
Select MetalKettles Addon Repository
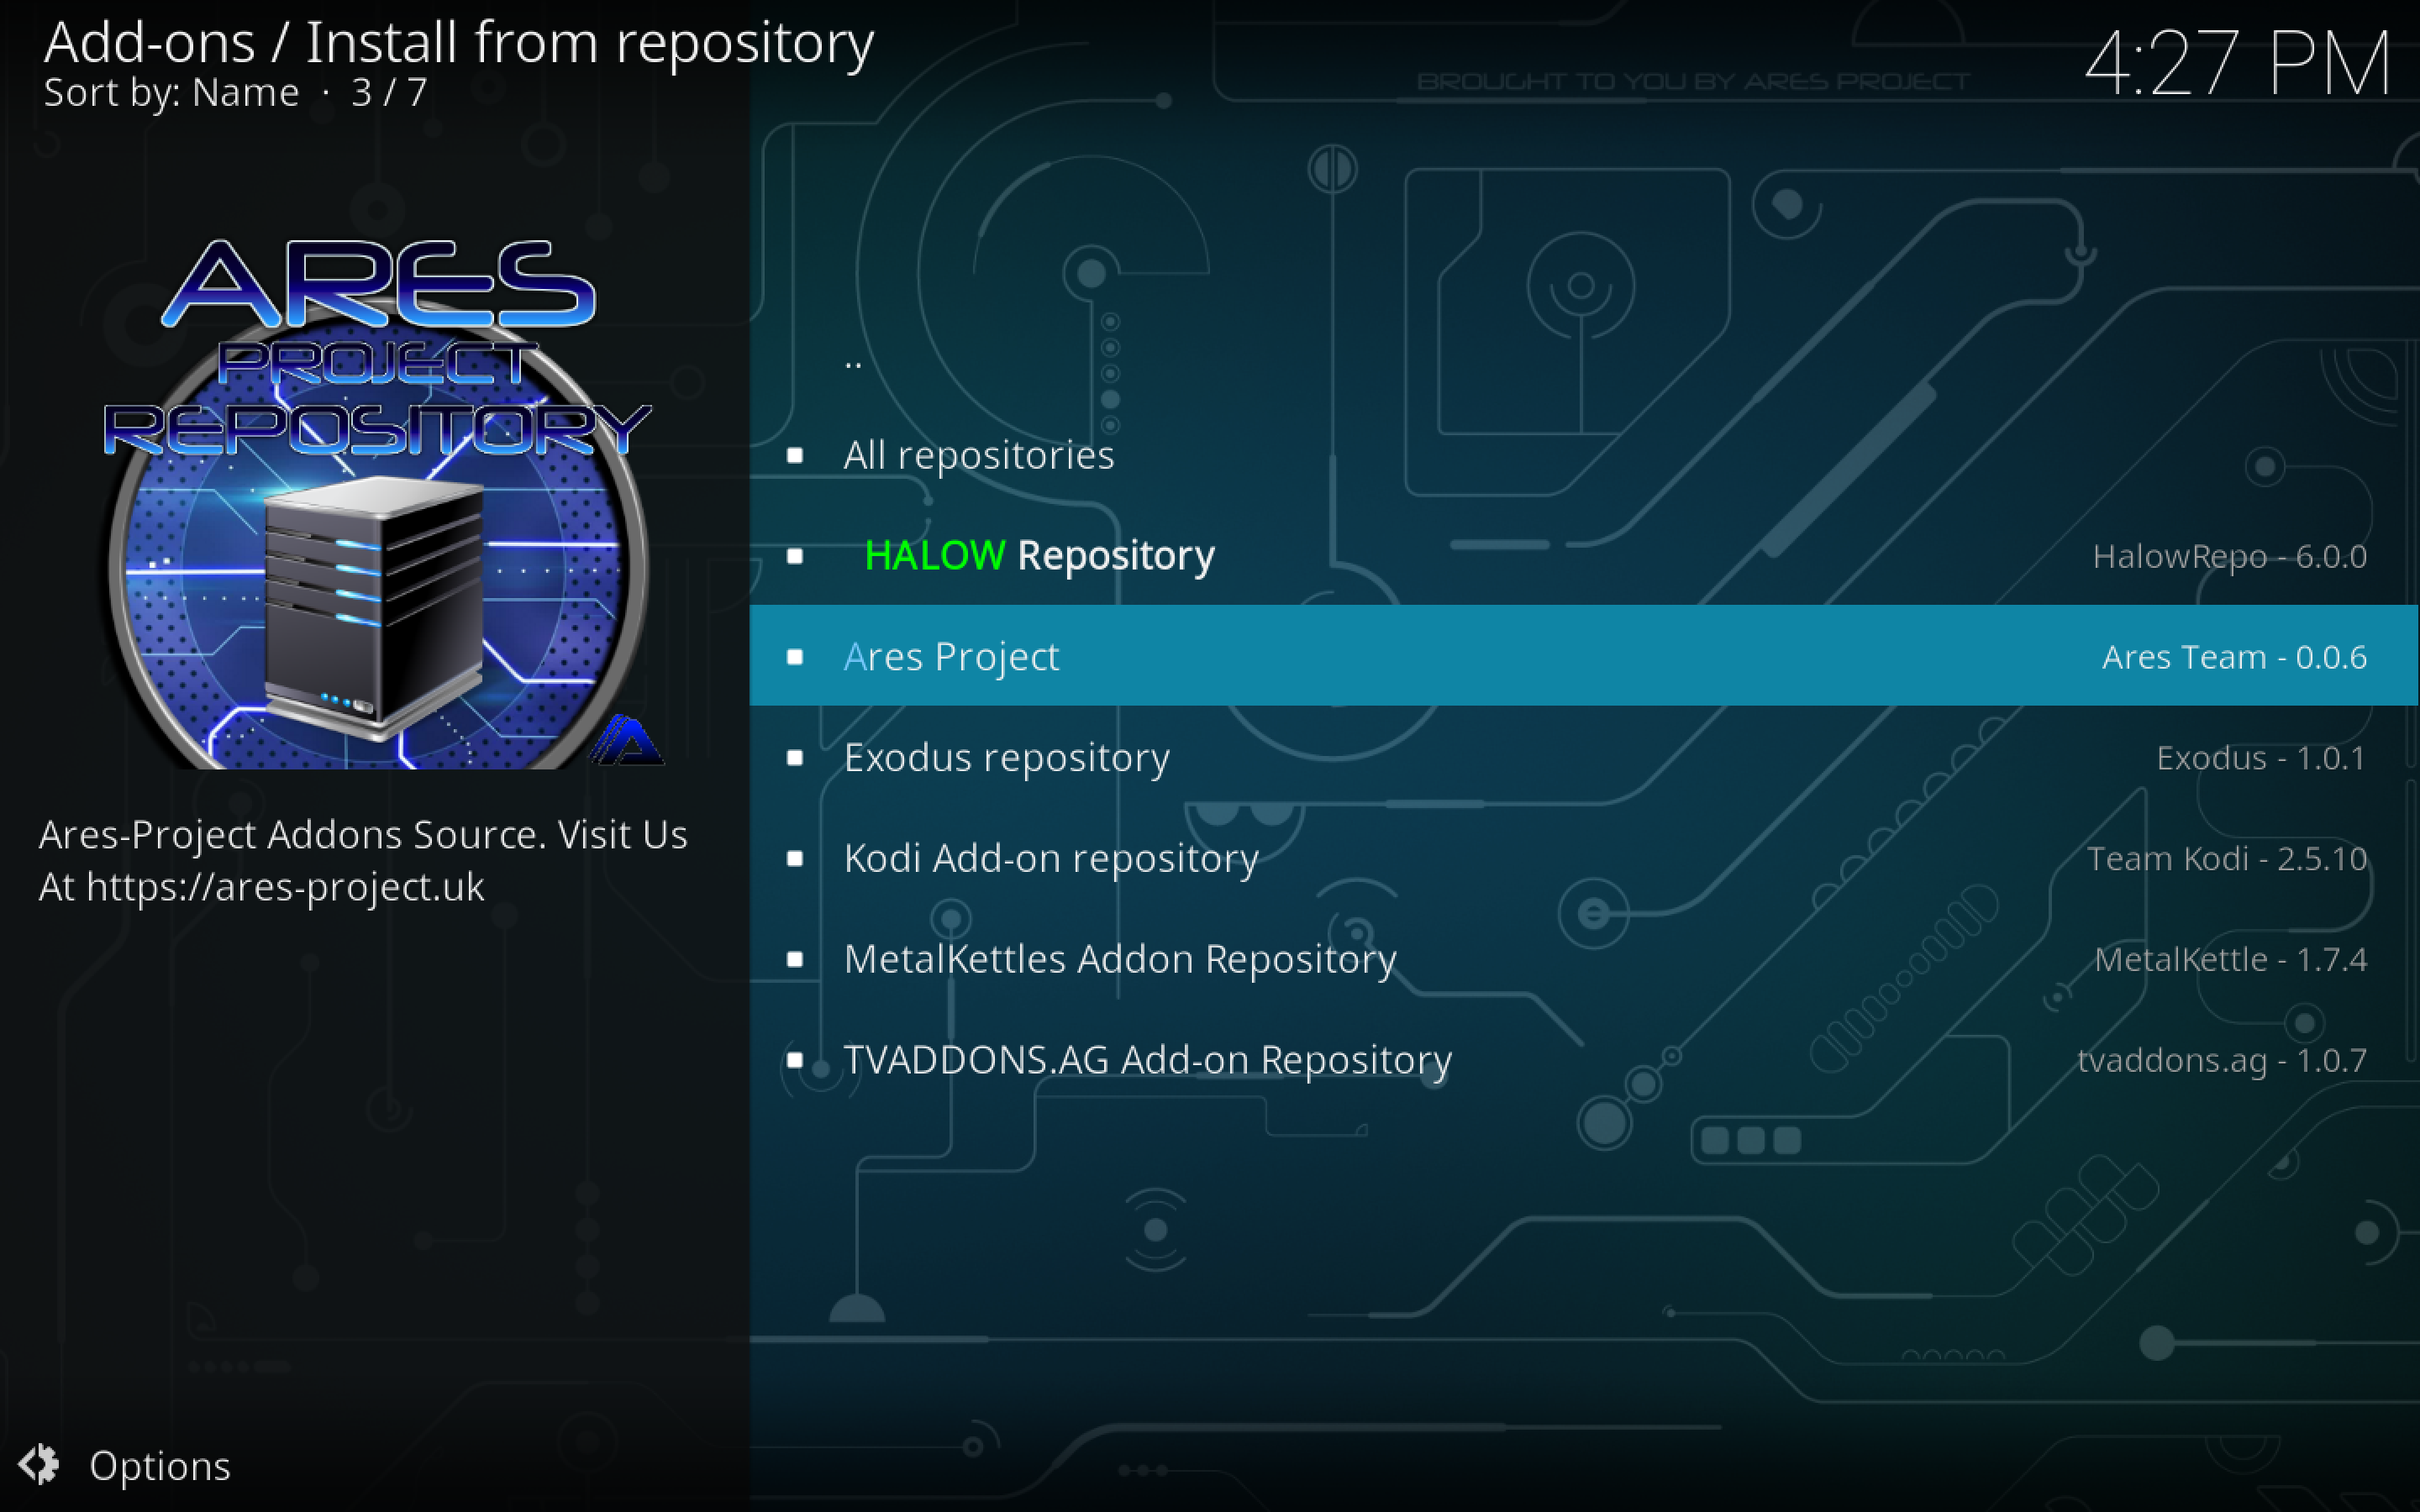tap(1584, 959)
